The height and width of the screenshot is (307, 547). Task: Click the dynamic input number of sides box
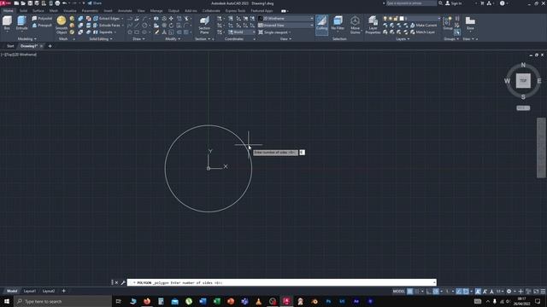coord(302,153)
